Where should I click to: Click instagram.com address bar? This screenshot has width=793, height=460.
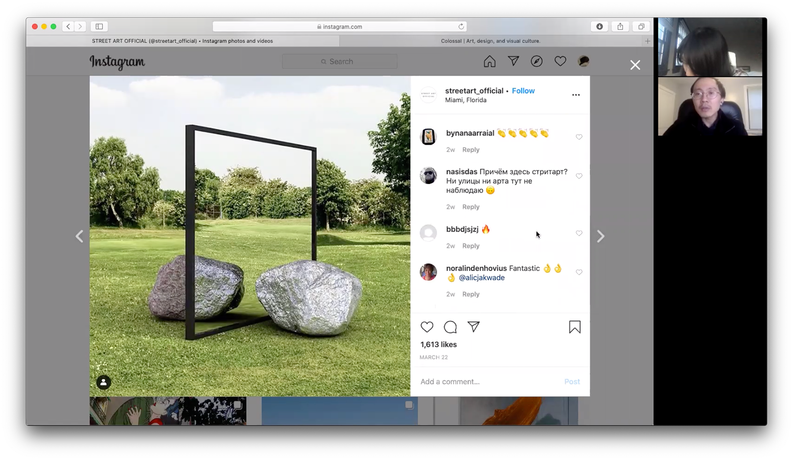pyautogui.click(x=340, y=26)
